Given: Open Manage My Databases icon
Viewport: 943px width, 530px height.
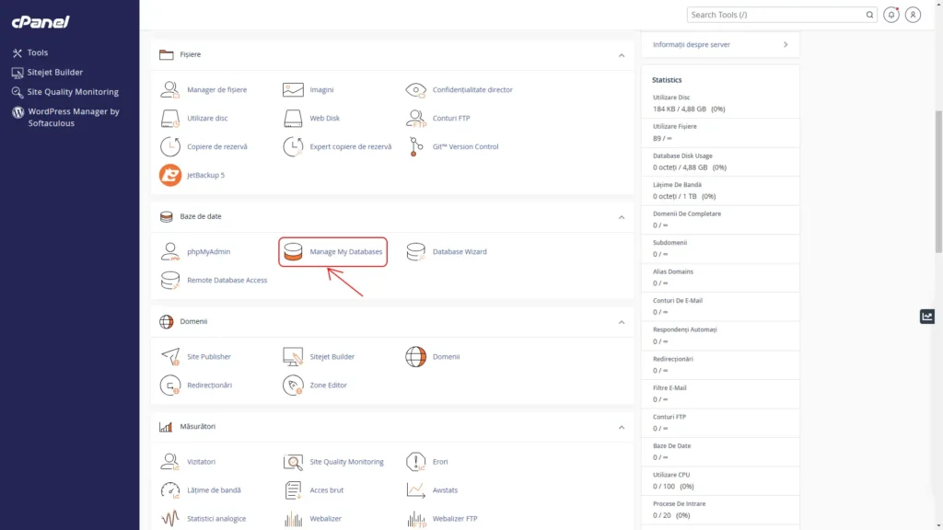Looking at the screenshot, I should click(293, 252).
